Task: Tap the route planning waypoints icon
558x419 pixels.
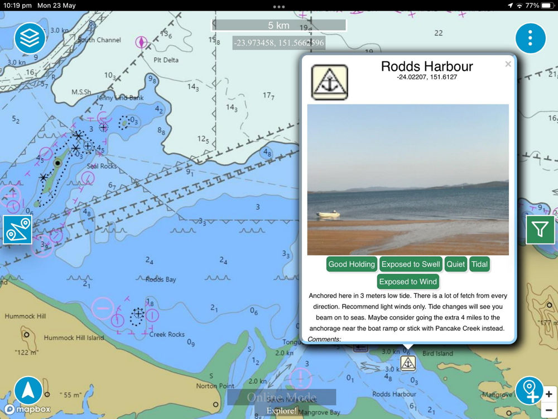Action: [17, 230]
